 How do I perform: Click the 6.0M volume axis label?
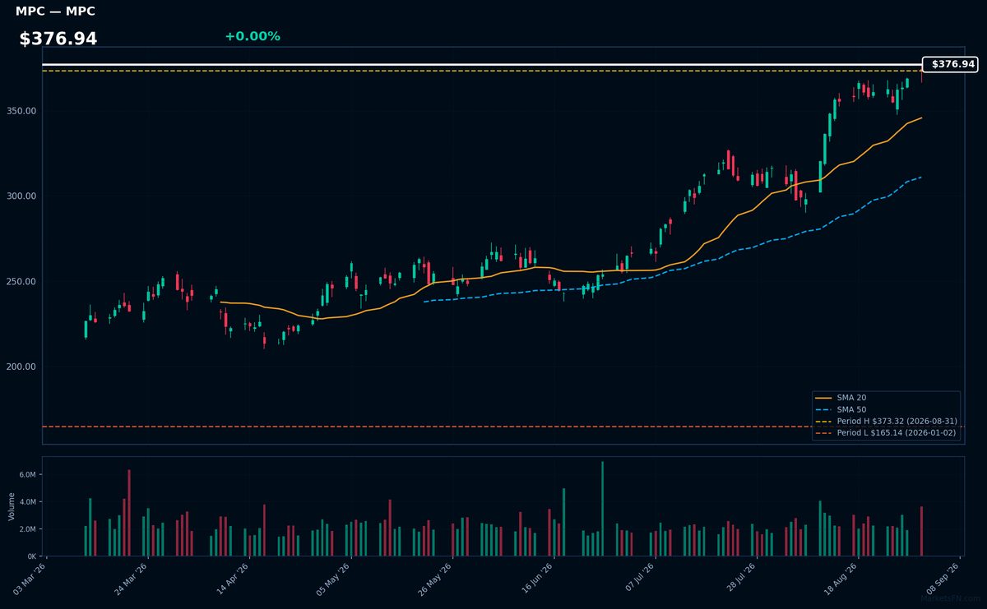click(x=27, y=475)
